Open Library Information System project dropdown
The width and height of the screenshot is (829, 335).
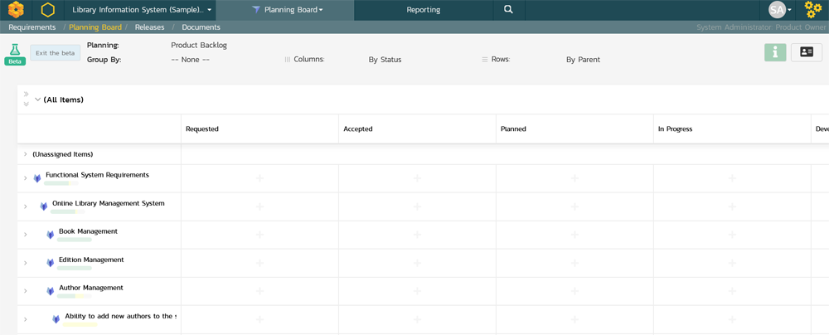point(141,10)
